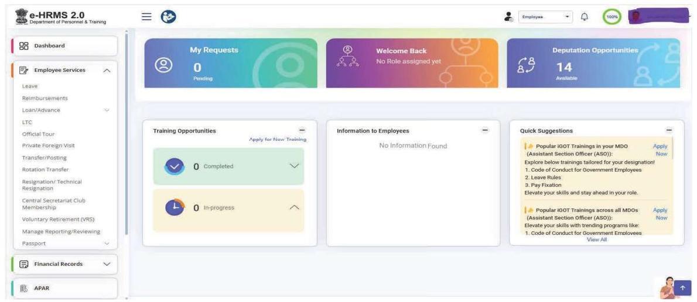Click Apply for New Training link

coord(278,140)
